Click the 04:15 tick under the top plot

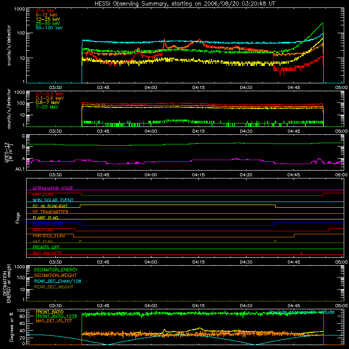click(x=198, y=88)
